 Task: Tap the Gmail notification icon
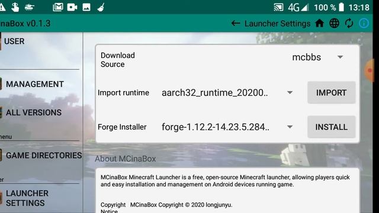(x=58, y=7)
